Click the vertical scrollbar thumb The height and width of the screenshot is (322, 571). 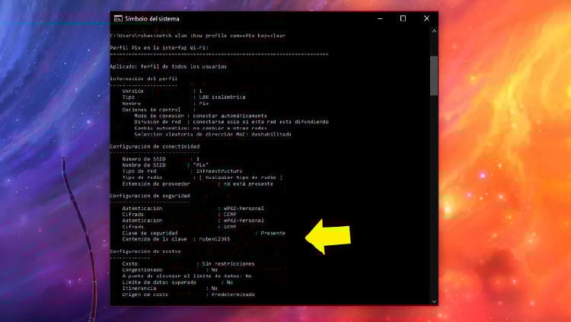pos(434,75)
